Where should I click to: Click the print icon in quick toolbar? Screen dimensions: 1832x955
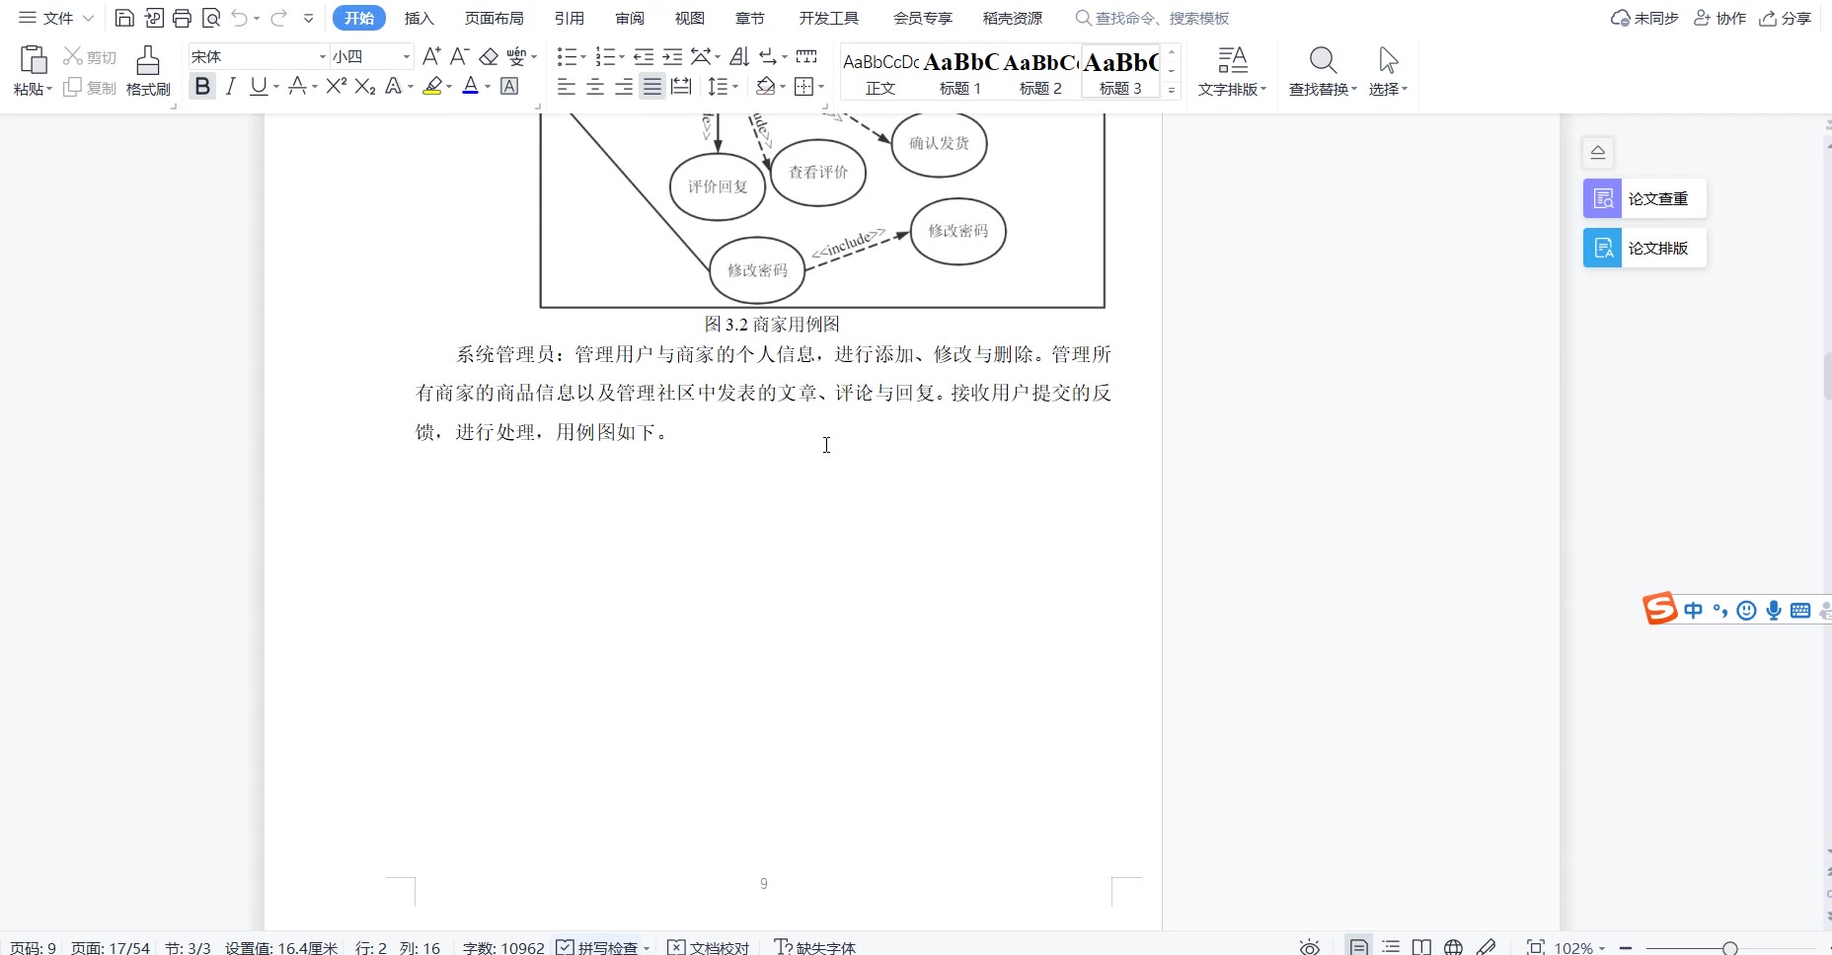coord(182,18)
